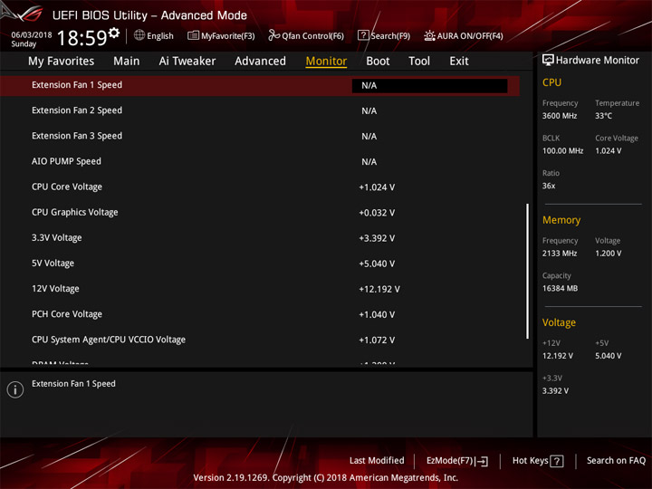Image resolution: width=652 pixels, height=489 pixels.
Task: Open the Ai Tweaker tab
Action: 187,62
